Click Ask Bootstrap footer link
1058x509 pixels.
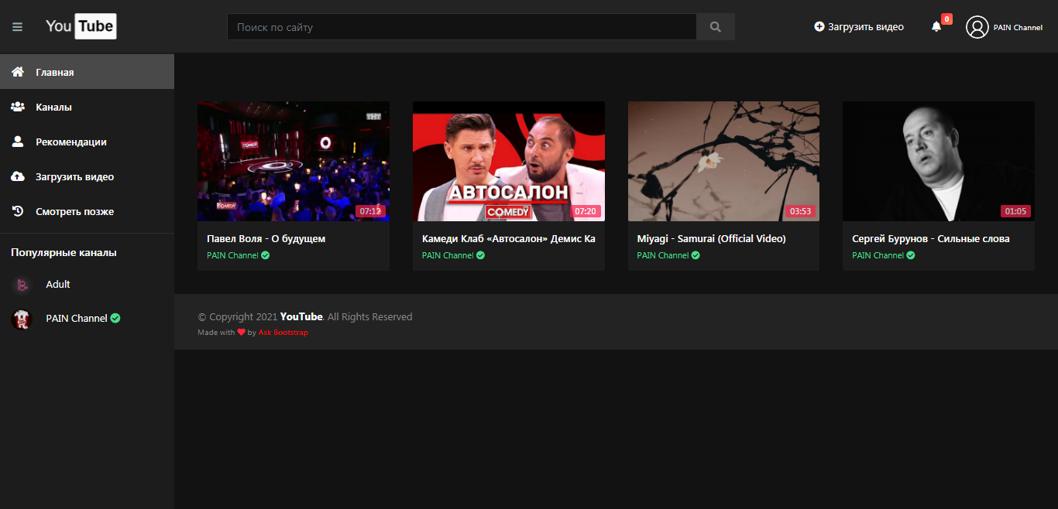pyautogui.click(x=283, y=333)
